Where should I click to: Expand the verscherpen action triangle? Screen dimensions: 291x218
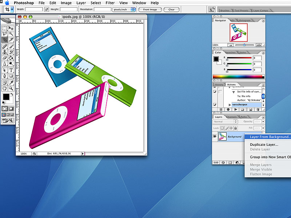click(x=230, y=105)
